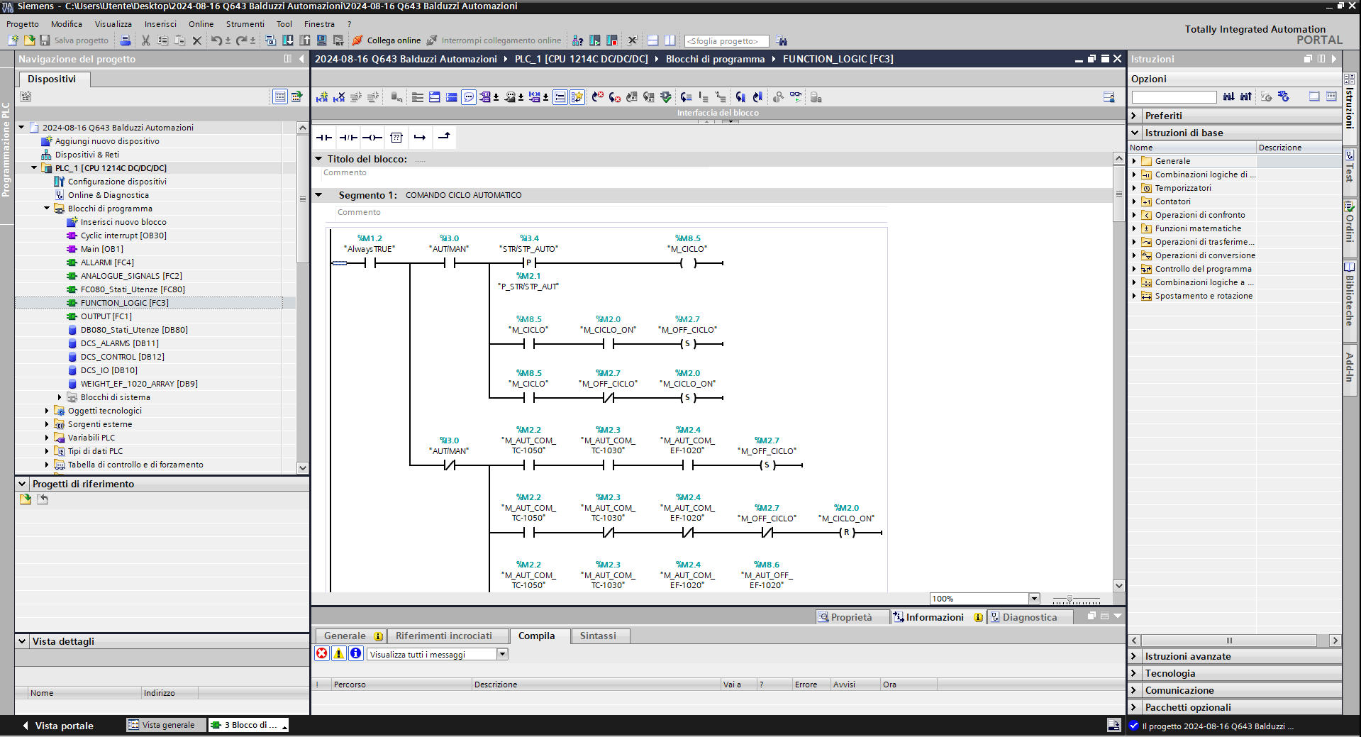Click the insert network icon
This screenshot has width=1361, height=737.
pyautogui.click(x=322, y=97)
